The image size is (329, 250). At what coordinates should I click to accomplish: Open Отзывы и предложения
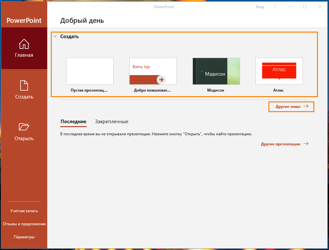point(24,224)
